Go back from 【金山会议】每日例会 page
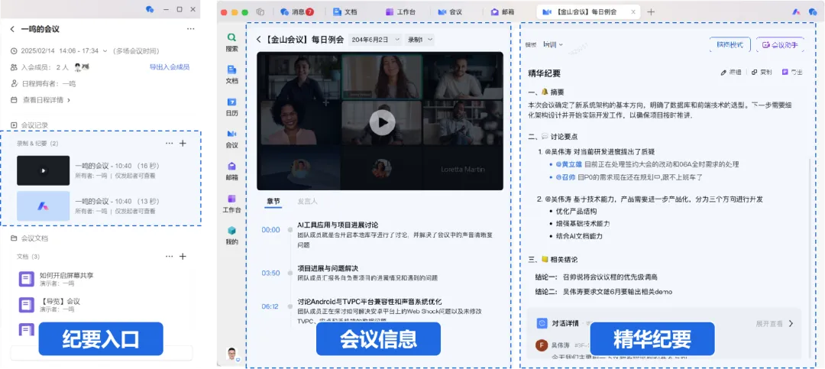 259,40
